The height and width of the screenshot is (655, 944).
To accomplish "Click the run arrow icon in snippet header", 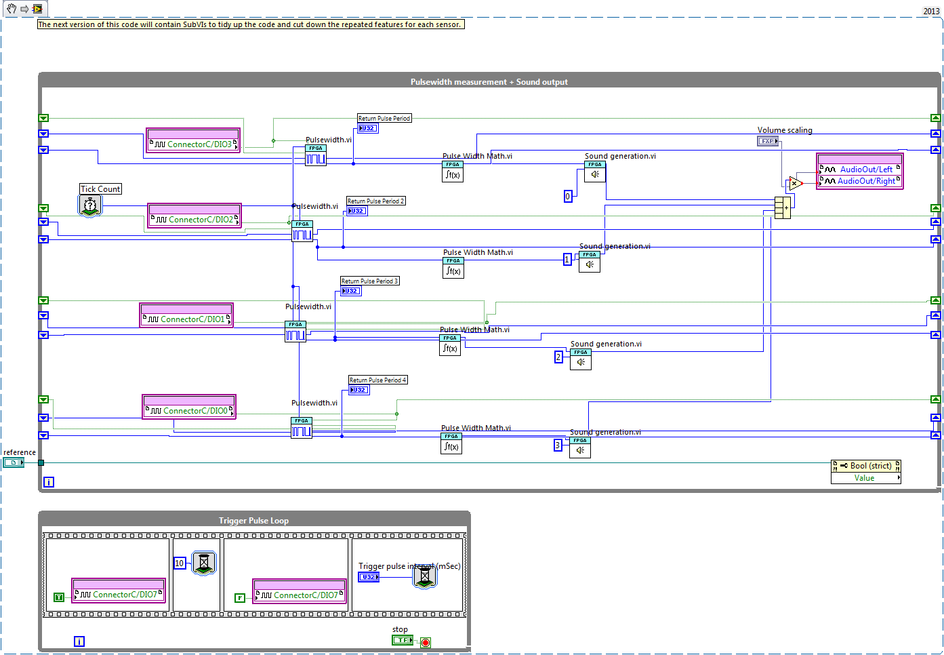I will [24, 9].
